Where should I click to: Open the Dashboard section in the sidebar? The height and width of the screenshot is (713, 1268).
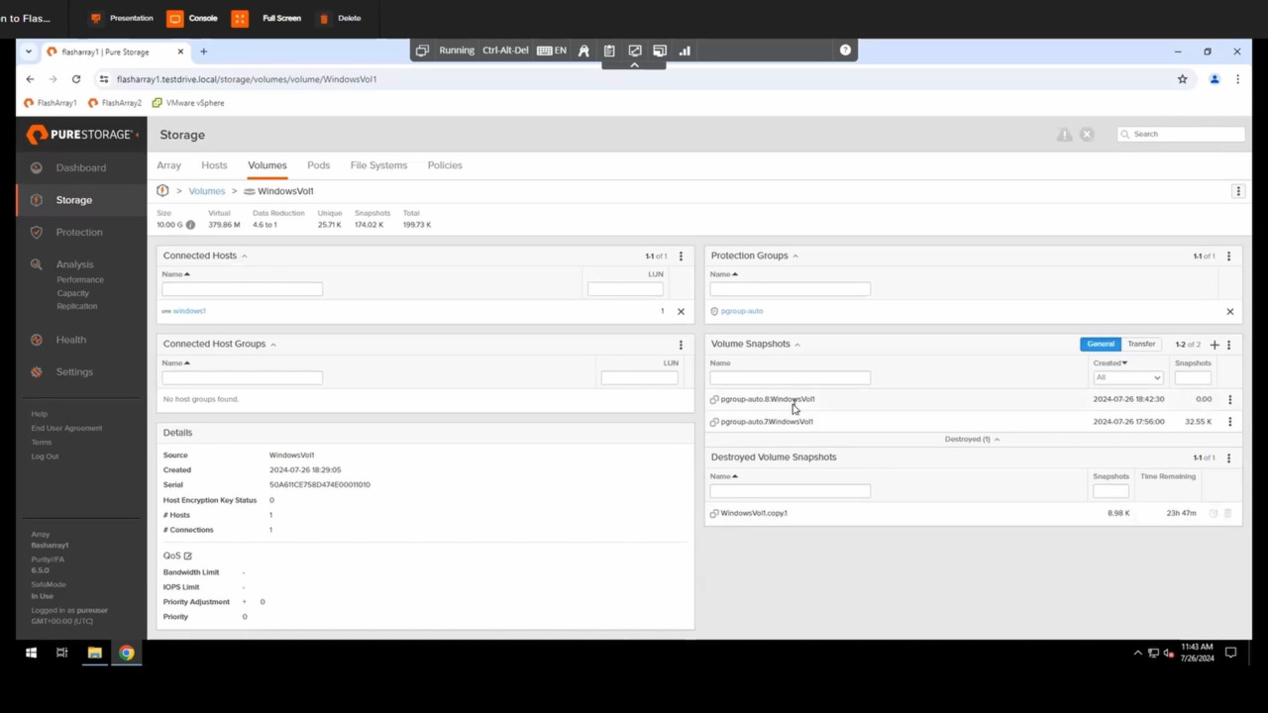coord(80,167)
